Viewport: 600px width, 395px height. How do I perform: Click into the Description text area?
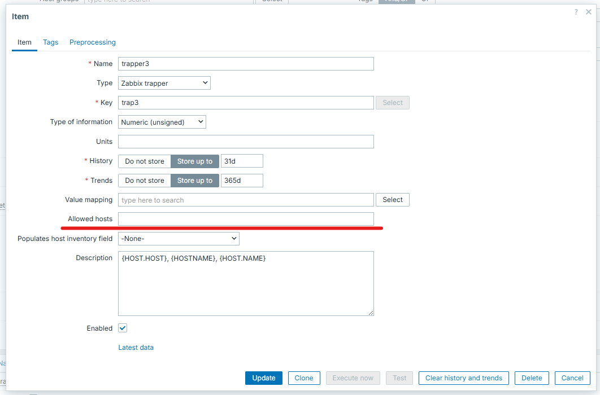click(246, 283)
